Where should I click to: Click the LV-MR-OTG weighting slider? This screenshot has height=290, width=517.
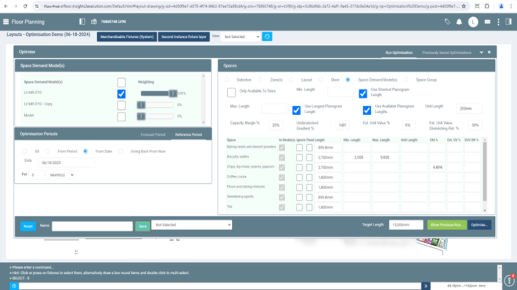pyautogui.click(x=157, y=94)
